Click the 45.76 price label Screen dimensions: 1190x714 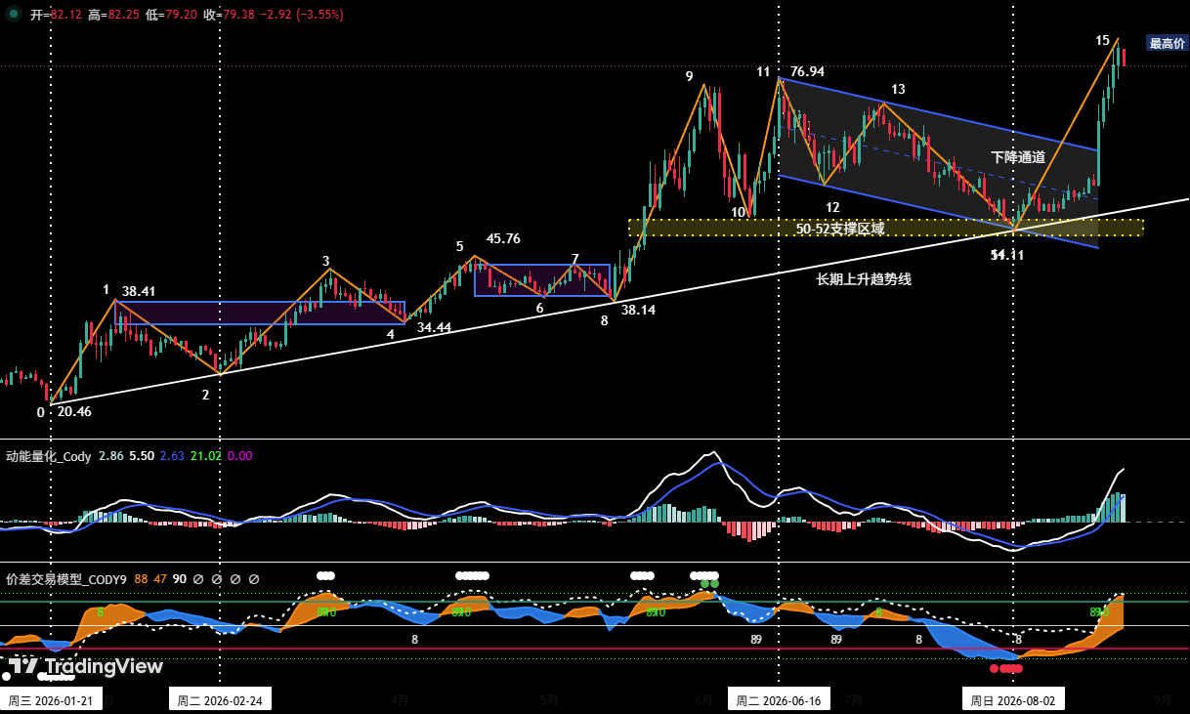pyautogui.click(x=503, y=238)
